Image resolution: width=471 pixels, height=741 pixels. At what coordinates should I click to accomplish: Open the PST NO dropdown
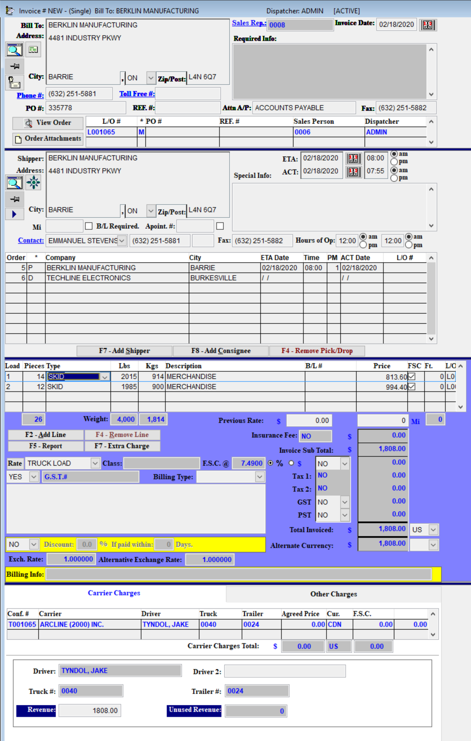(344, 515)
